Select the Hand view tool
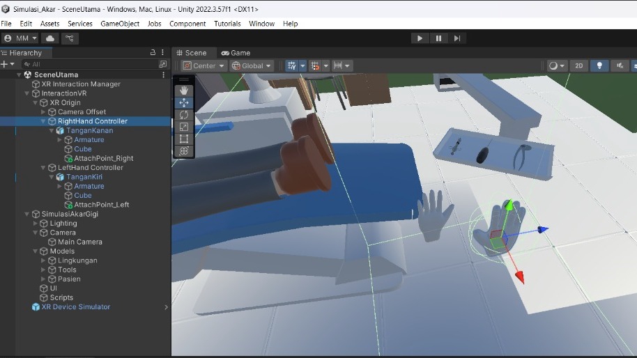The width and height of the screenshot is (637, 358). tap(184, 91)
